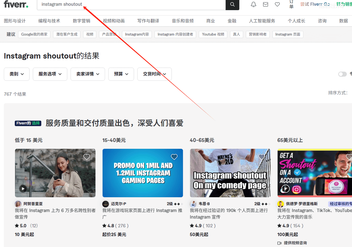
Task: Click the 767 个结果 count text
Action: pos(15,94)
